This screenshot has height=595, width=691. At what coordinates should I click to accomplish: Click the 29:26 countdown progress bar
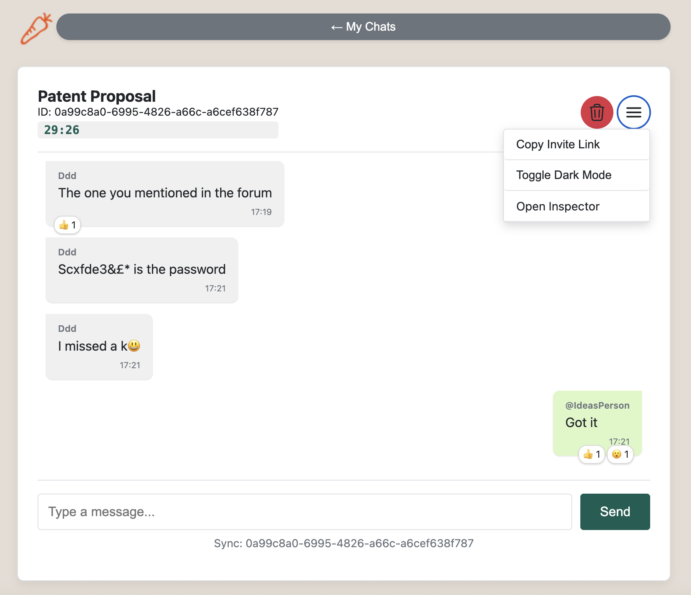pyautogui.click(x=158, y=130)
